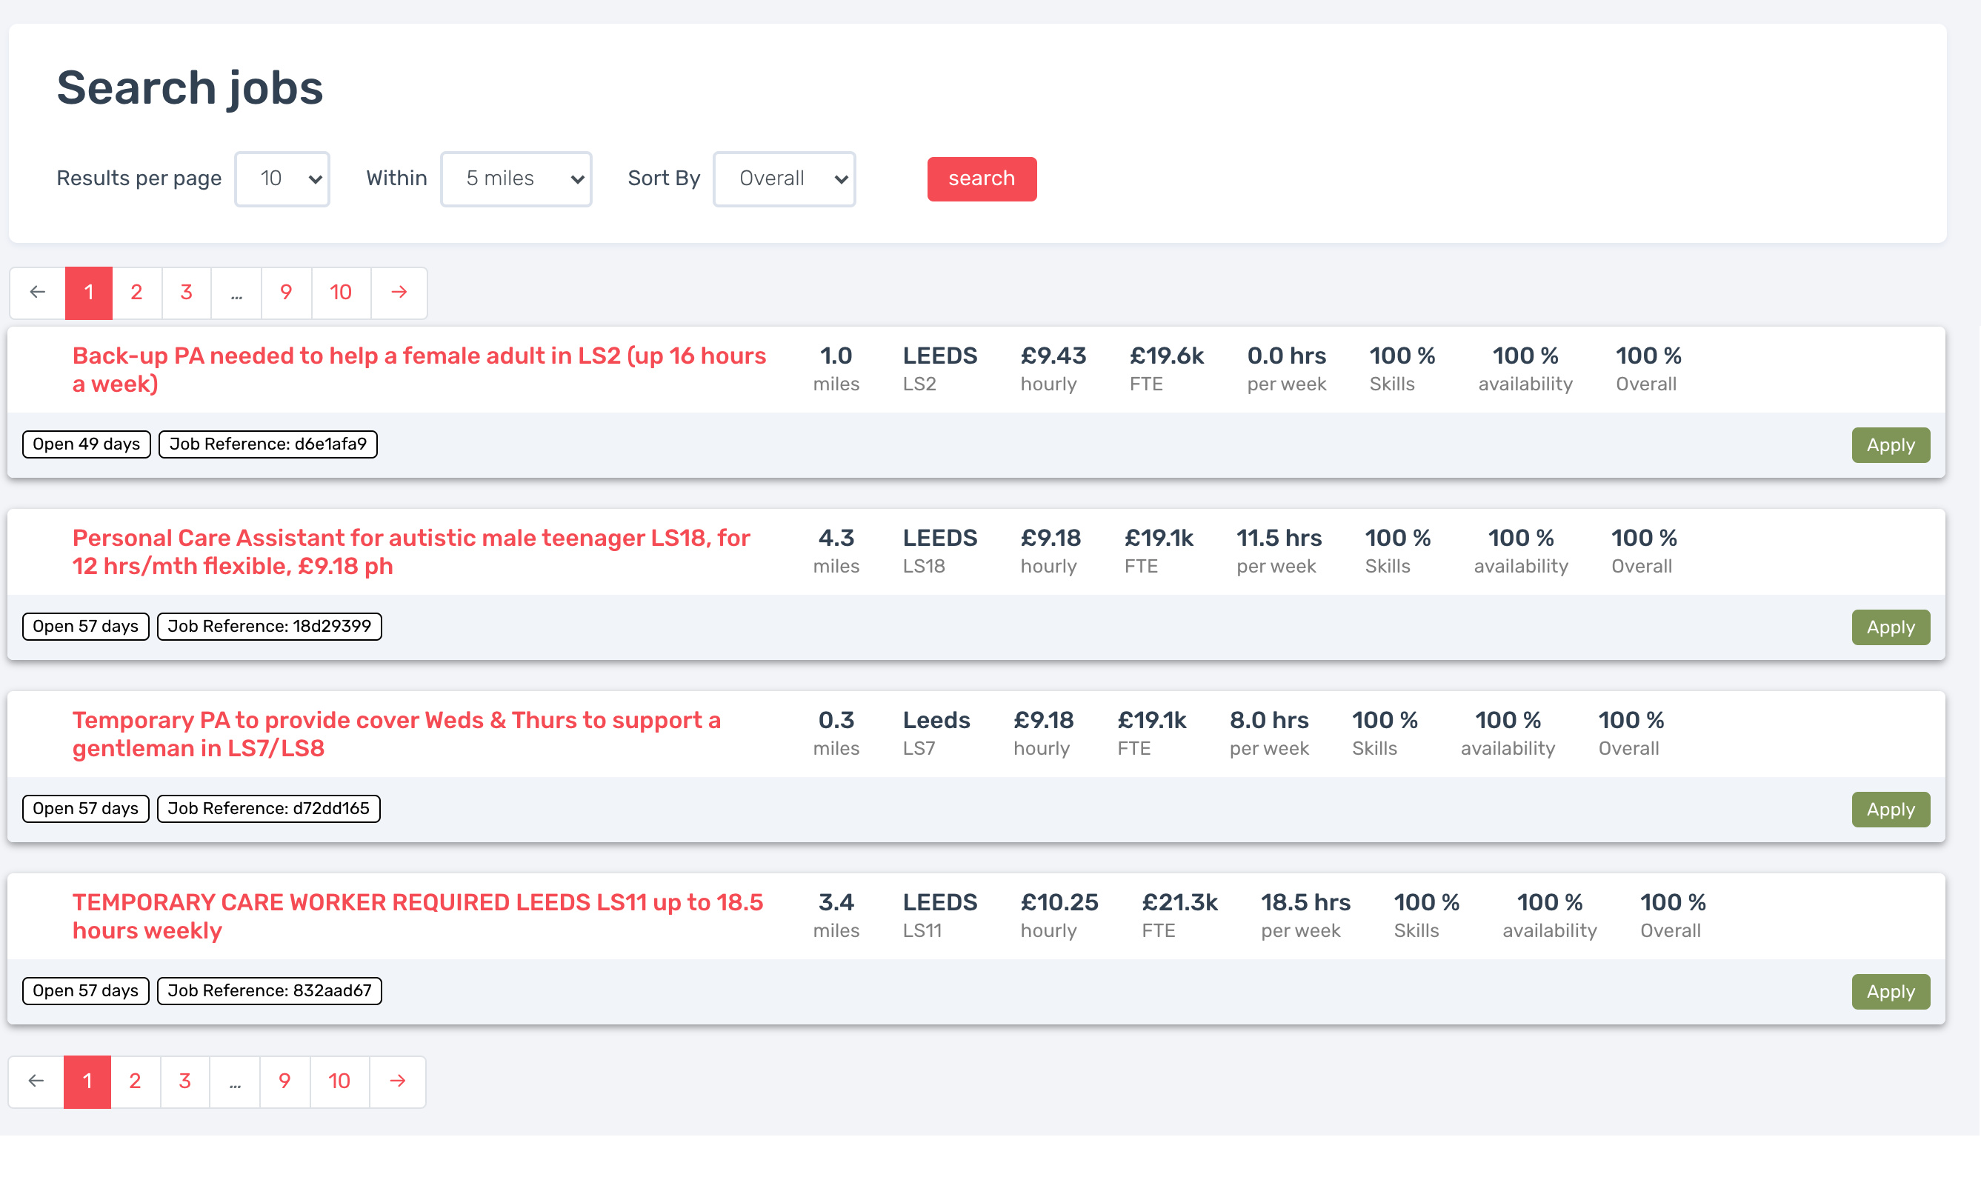Viewport: 1981px width, 1197px height.
Task: Open the Within 5 miles dropdown
Action: pyautogui.click(x=516, y=179)
